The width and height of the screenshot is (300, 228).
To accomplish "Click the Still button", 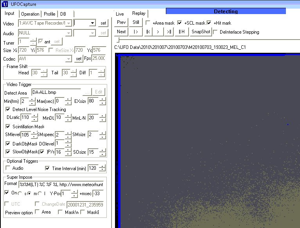I will coord(136,23).
